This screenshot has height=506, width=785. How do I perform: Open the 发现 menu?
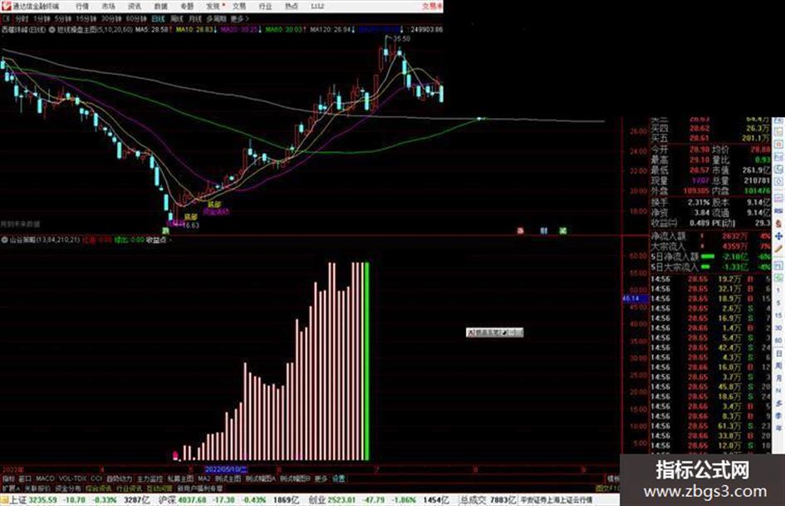coord(213,6)
